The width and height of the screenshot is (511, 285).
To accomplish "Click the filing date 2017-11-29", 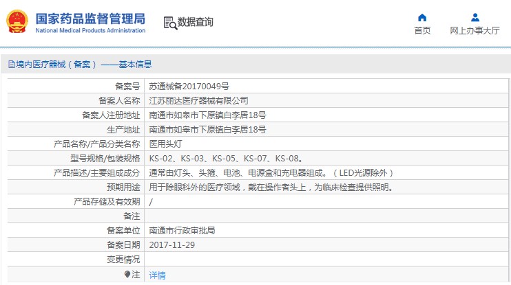I will click(x=171, y=244).
